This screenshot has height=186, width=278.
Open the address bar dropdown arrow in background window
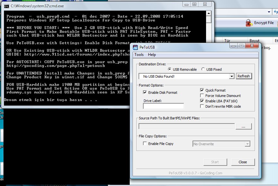269,12
